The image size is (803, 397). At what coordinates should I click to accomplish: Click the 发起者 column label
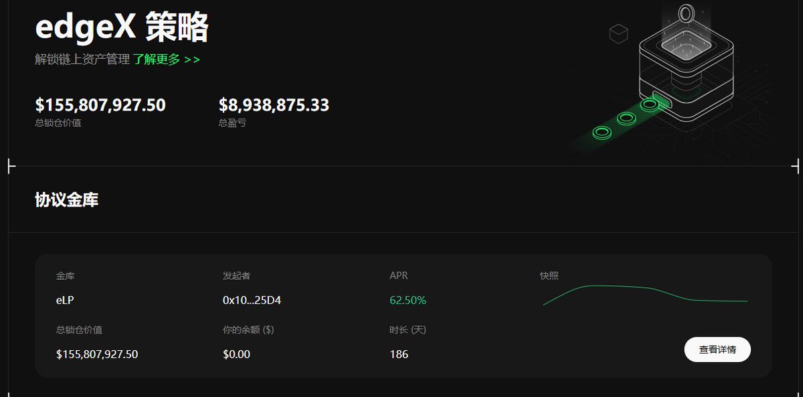pos(236,276)
